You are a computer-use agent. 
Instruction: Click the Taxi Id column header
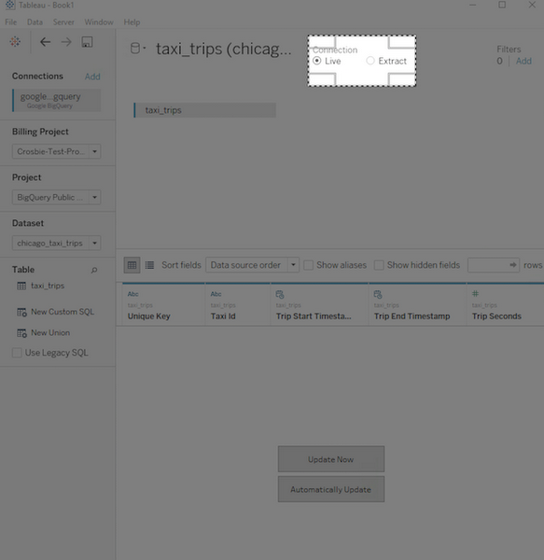point(238,304)
